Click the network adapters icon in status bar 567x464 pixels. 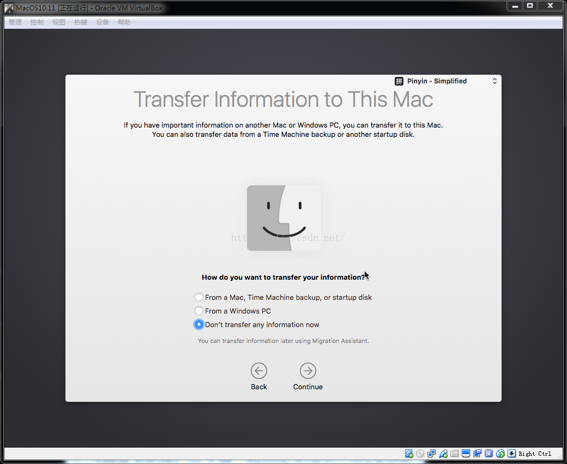tap(431, 454)
